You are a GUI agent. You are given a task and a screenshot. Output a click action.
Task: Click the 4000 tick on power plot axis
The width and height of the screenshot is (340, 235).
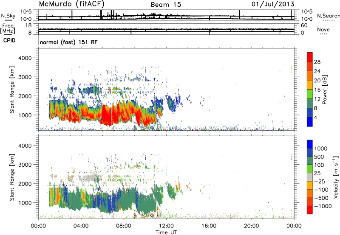click(x=25, y=58)
